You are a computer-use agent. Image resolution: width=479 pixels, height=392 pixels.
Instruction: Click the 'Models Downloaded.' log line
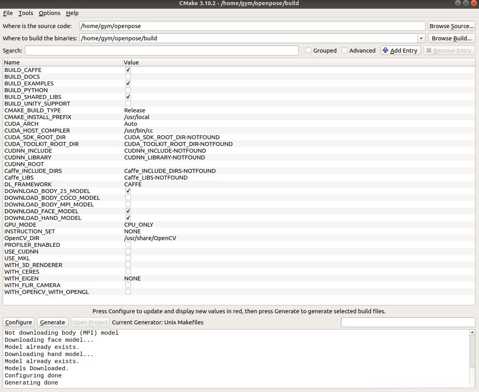point(36,368)
